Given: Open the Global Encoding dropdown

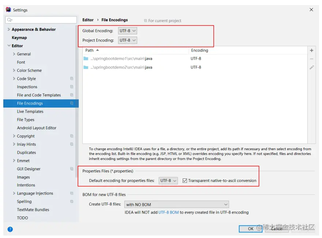Looking at the screenshot, I should (x=128, y=31).
